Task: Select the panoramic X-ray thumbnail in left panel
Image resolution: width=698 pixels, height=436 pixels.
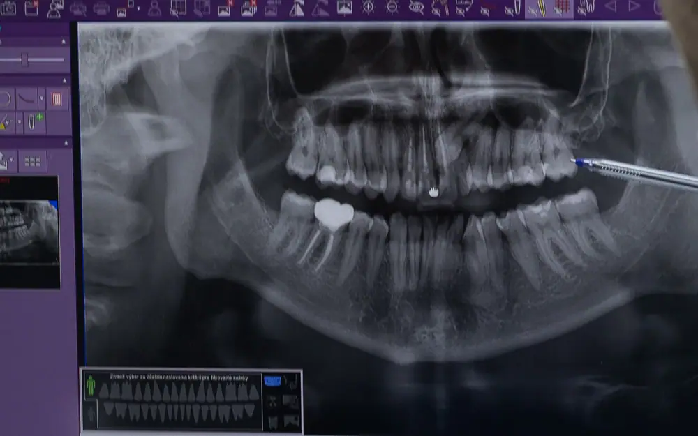Action: 29,232
